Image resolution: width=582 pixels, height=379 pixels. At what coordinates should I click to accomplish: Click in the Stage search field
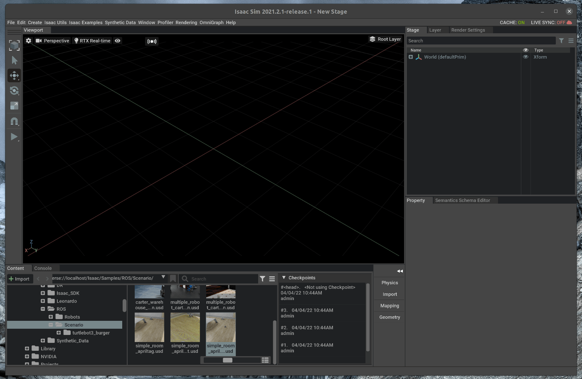(481, 41)
